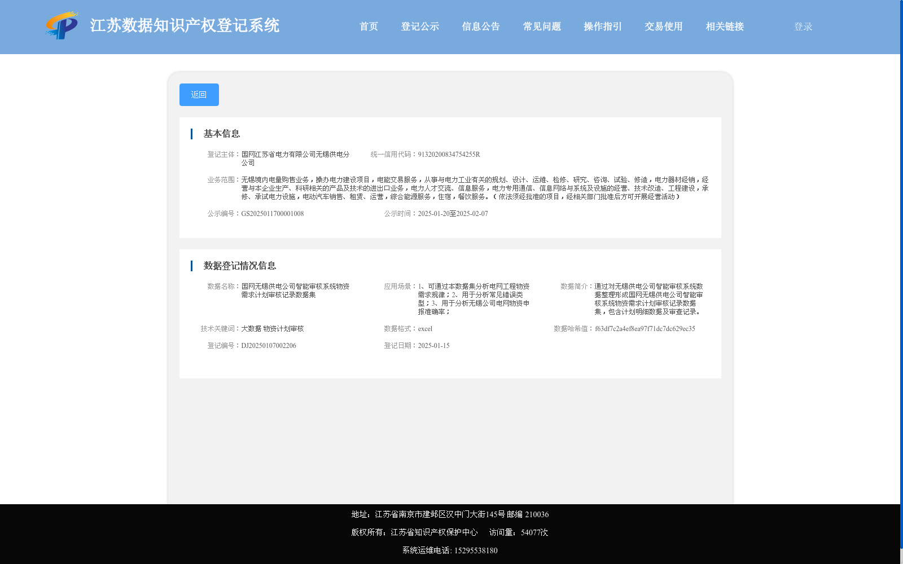
Task: Click the 登录 login link
Action: point(803,27)
